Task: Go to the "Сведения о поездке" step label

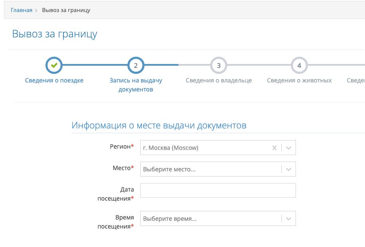Action: tap(54, 80)
